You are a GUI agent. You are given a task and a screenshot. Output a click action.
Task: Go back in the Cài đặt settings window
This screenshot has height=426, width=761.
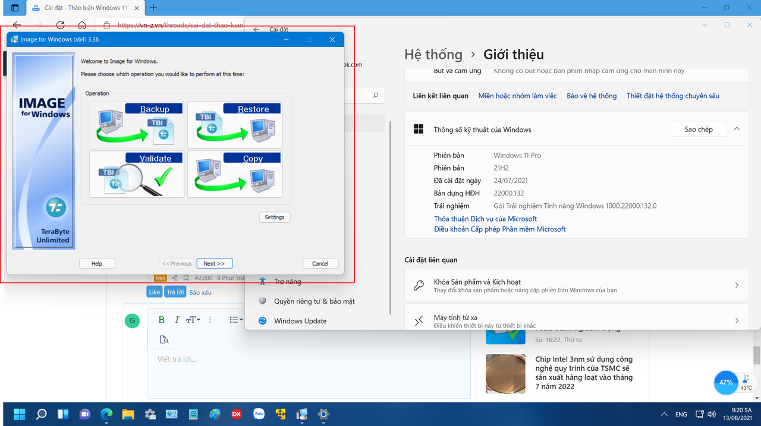pyautogui.click(x=256, y=29)
